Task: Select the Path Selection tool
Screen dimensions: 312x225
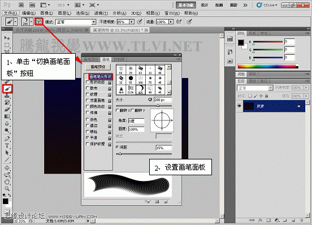Action: click(7, 153)
